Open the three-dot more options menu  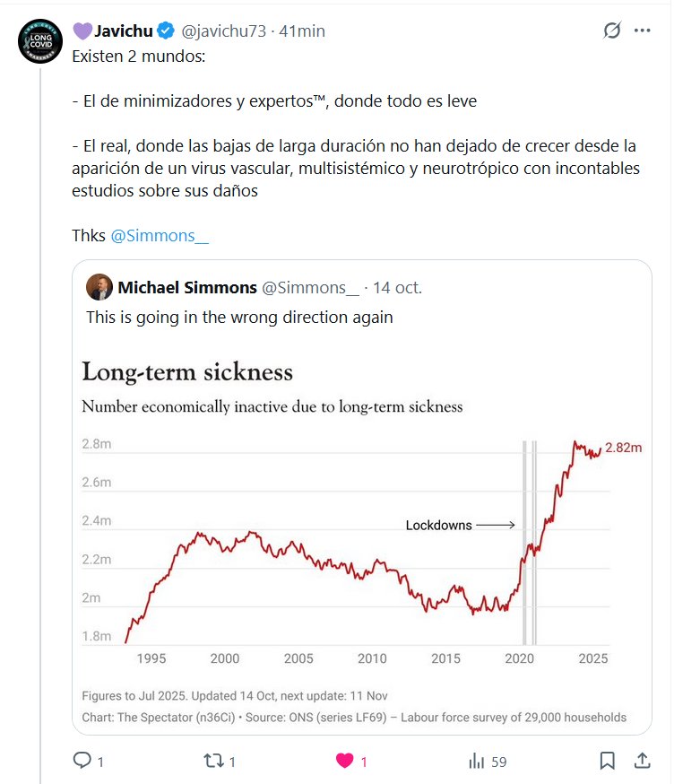642,30
